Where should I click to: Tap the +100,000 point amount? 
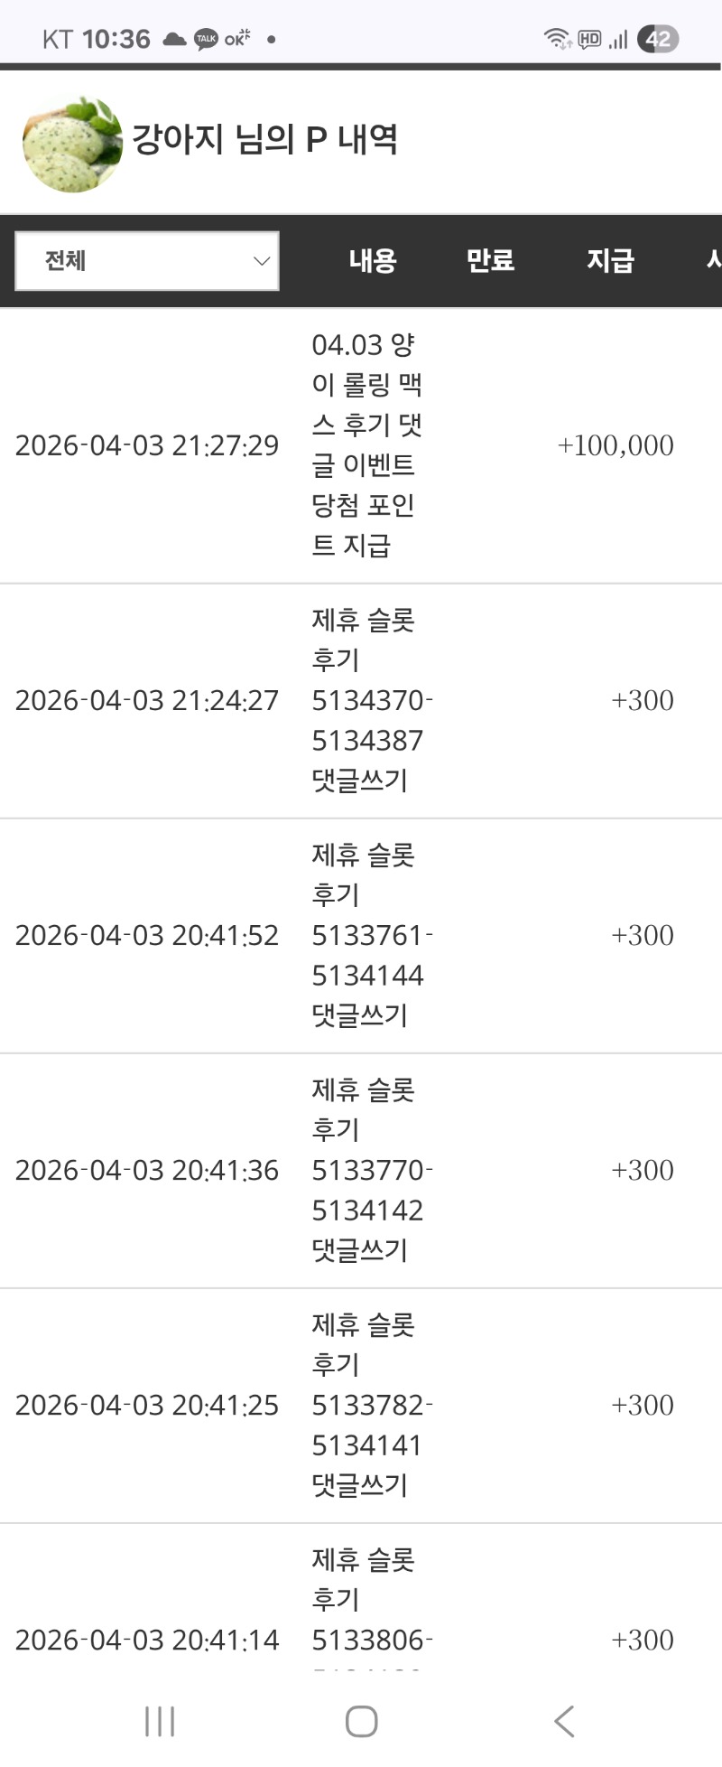tap(616, 445)
